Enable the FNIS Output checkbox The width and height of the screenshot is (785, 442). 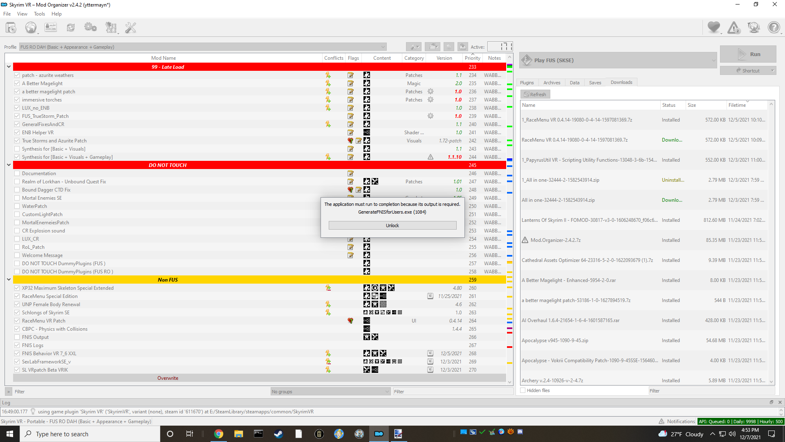pyautogui.click(x=17, y=337)
